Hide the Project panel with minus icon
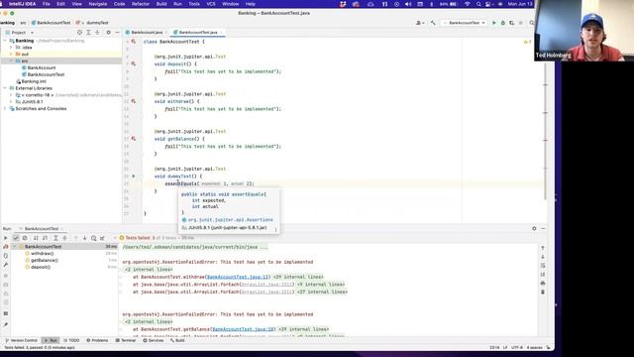 point(117,33)
